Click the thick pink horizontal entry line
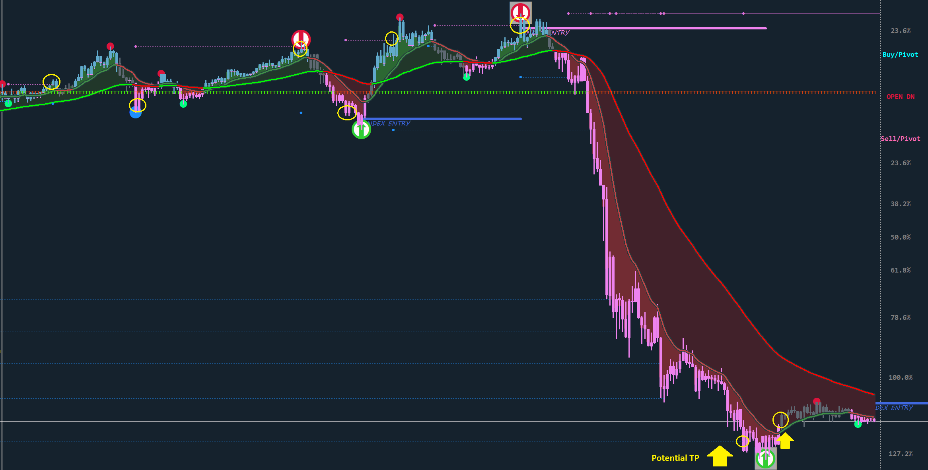The height and width of the screenshot is (470, 928). pyautogui.click(x=656, y=28)
